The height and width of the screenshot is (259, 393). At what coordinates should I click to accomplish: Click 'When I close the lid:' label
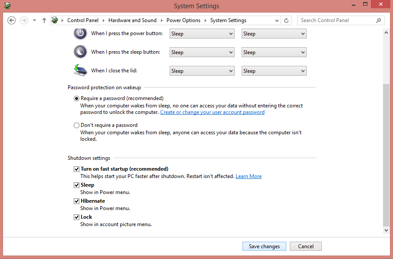(x=114, y=71)
